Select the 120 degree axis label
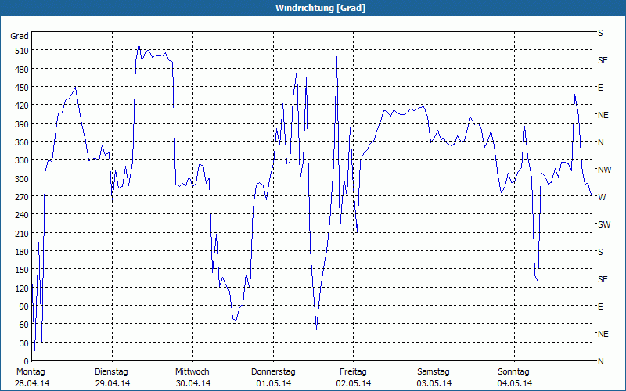 [22, 289]
